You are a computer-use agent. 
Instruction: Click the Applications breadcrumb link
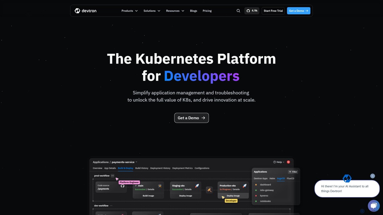click(101, 162)
